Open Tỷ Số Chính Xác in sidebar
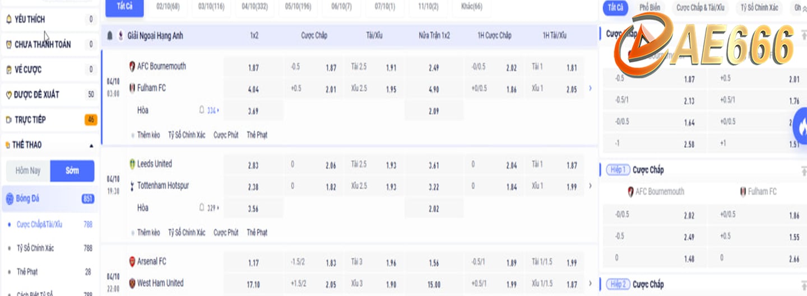 click(x=35, y=248)
